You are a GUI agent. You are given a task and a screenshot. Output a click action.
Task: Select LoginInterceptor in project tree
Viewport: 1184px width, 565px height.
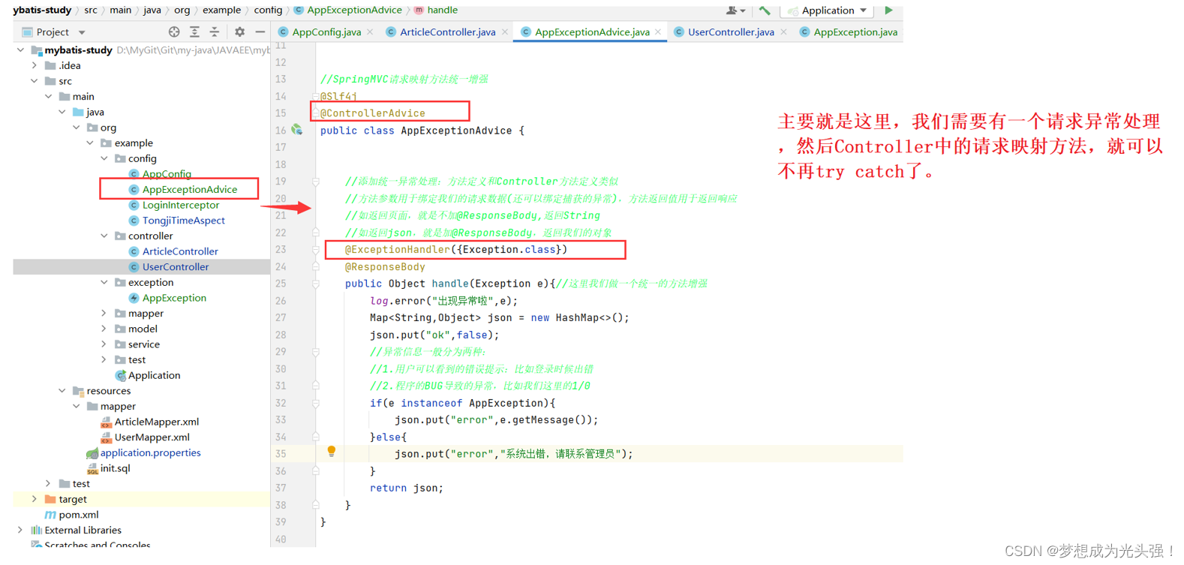point(181,205)
